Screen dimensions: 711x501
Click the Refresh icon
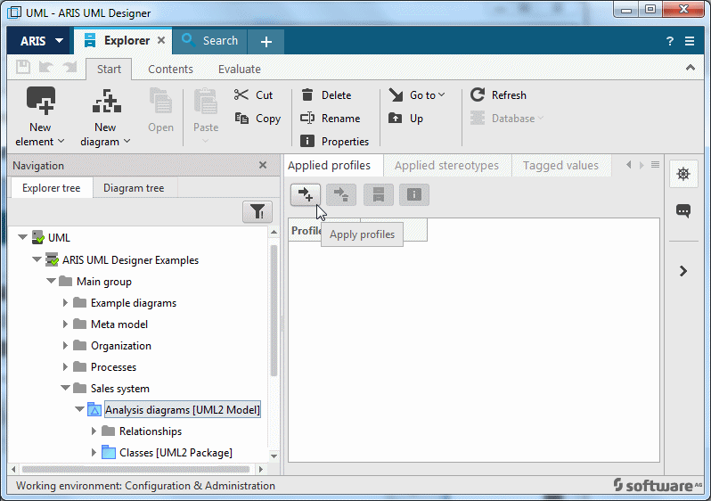point(478,94)
